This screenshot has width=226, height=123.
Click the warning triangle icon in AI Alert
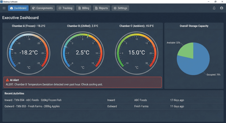tap(7, 80)
